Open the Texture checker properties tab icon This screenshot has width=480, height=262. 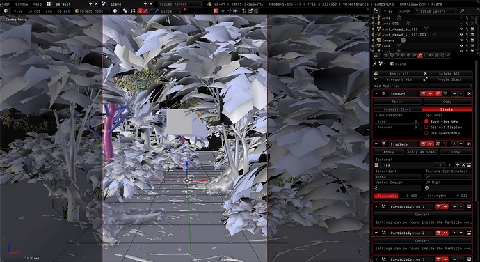[437, 56]
